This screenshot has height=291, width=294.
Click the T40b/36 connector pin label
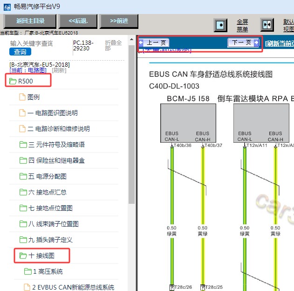click(x=183, y=145)
